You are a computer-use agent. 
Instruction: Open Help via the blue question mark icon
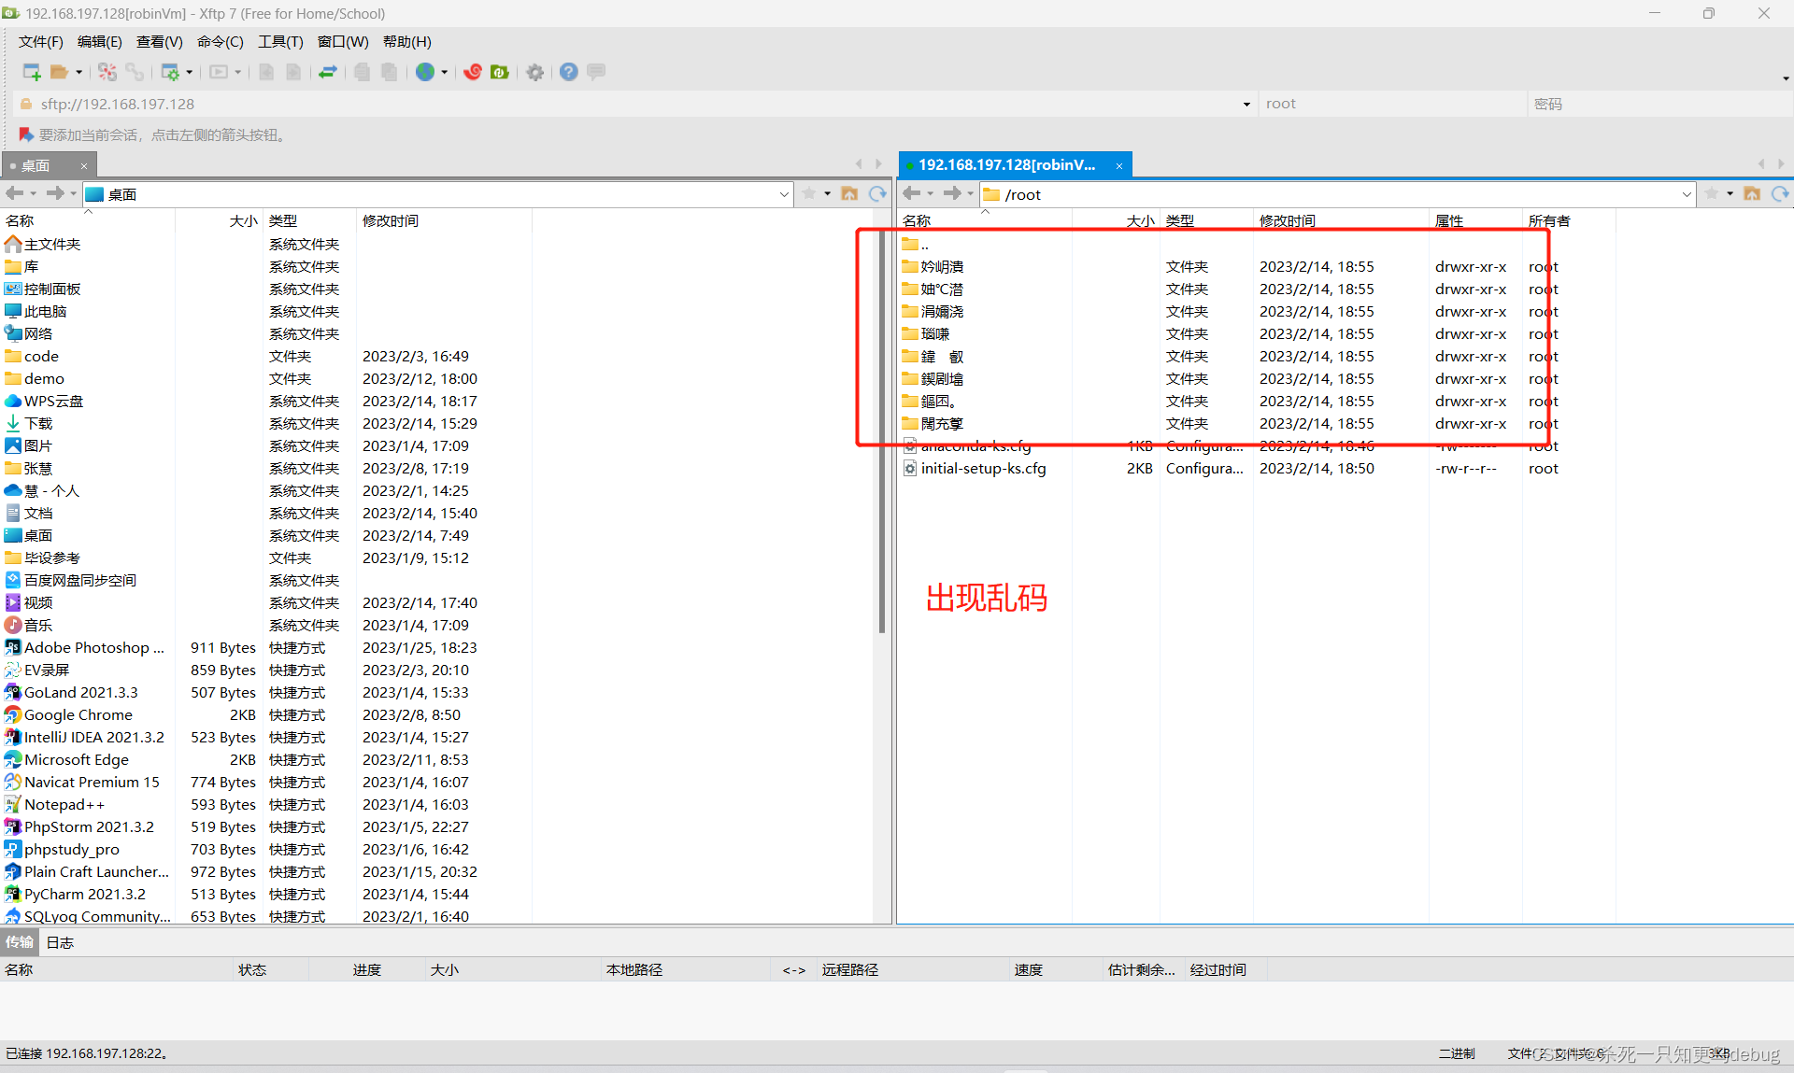point(569,72)
